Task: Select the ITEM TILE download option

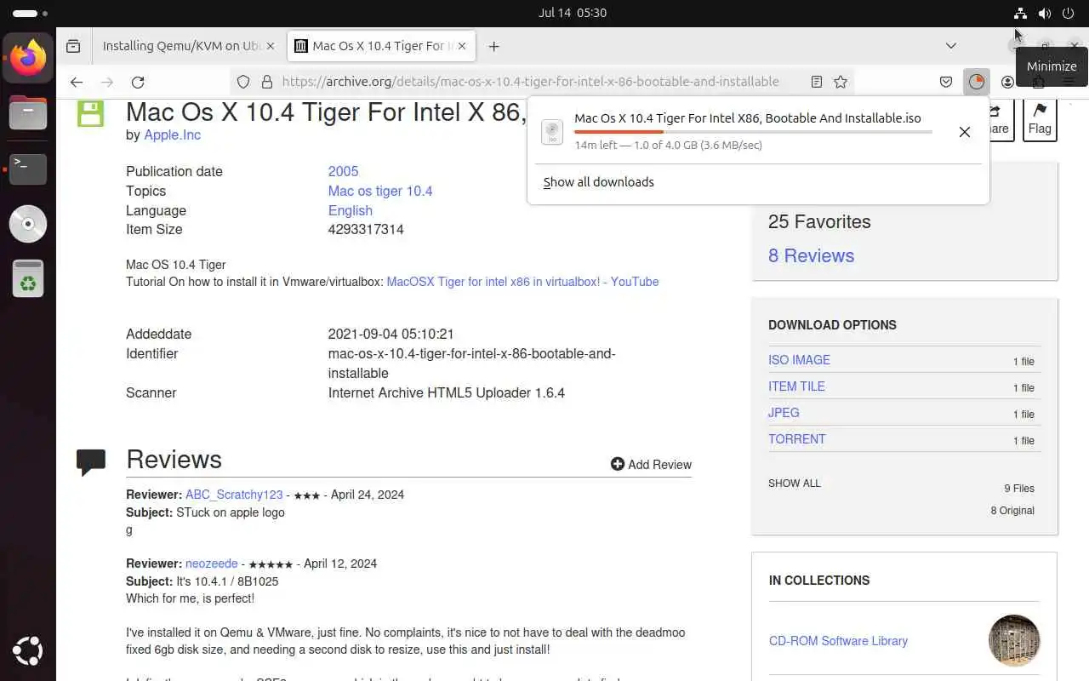Action: point(796,386)
